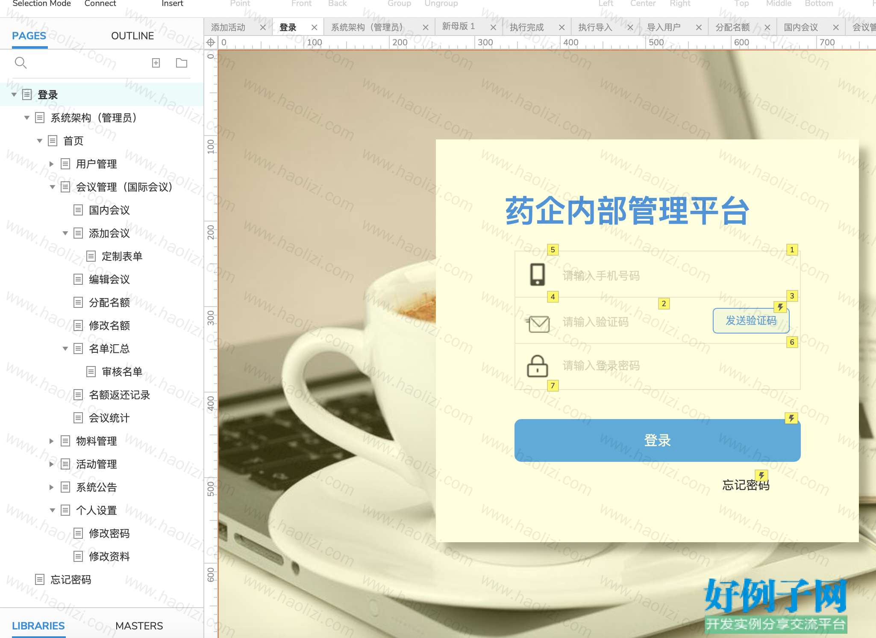The height and width of the screenshot is (638, 876).
Task: Close the 国内会议 tab
Action: click(835, 27)
